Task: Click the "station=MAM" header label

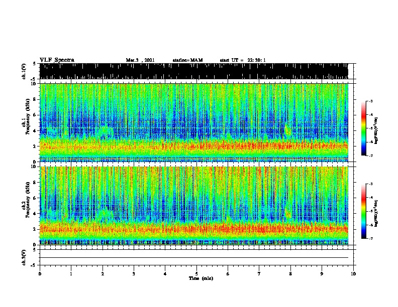Action: (187, 60)
